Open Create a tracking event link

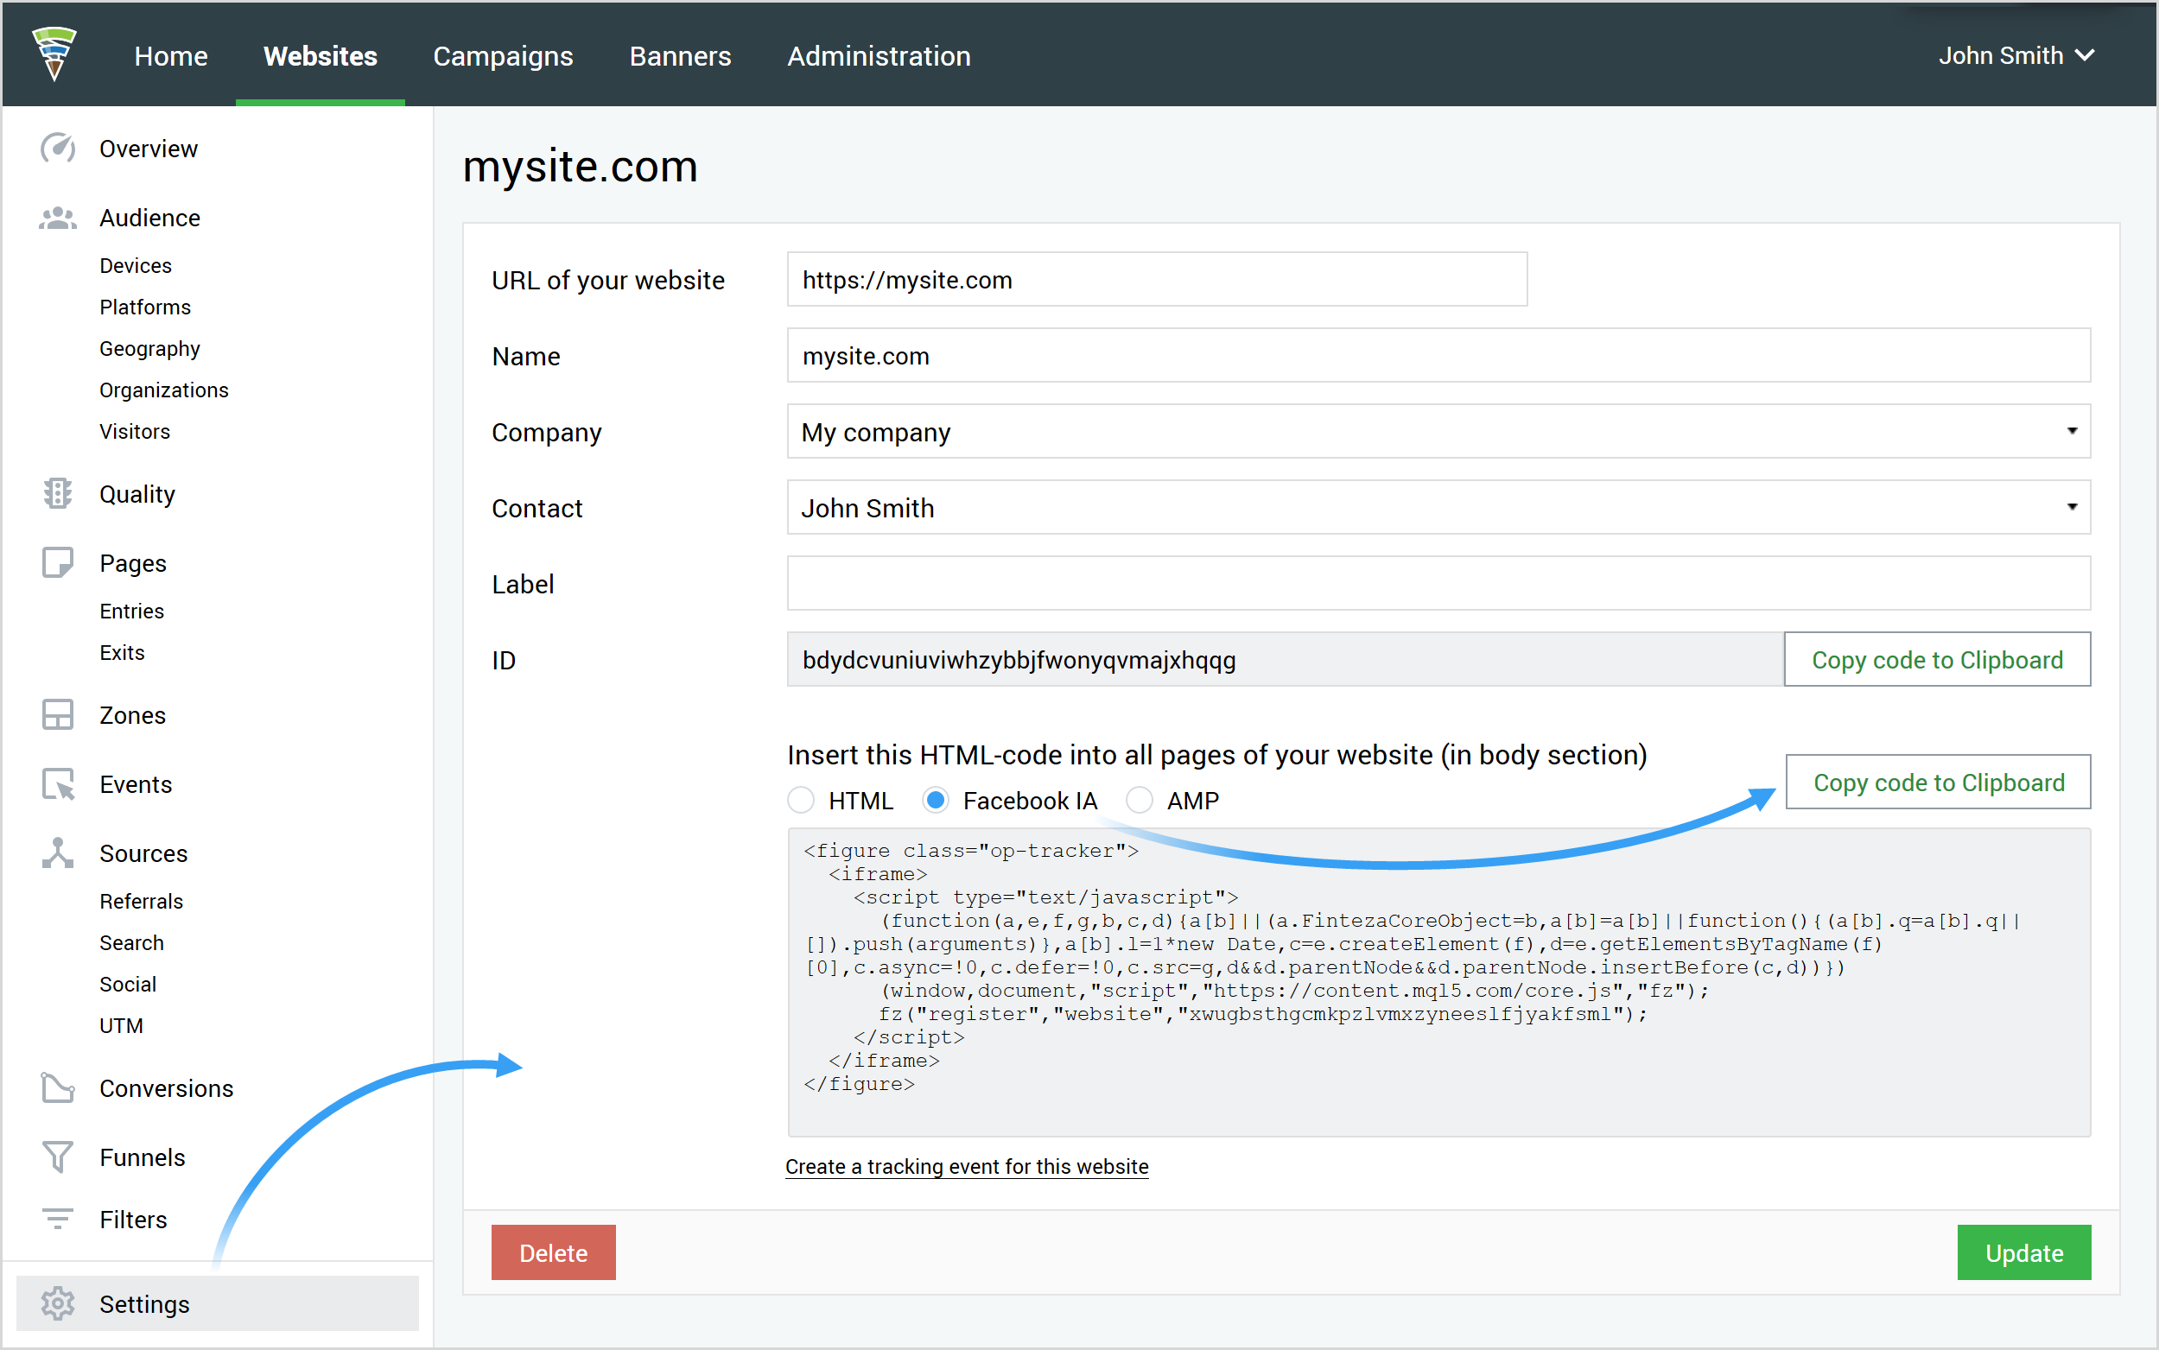coord(968,1167)
